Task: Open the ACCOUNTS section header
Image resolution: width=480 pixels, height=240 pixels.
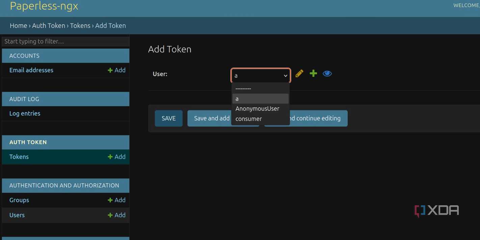Action: [24, 56]
